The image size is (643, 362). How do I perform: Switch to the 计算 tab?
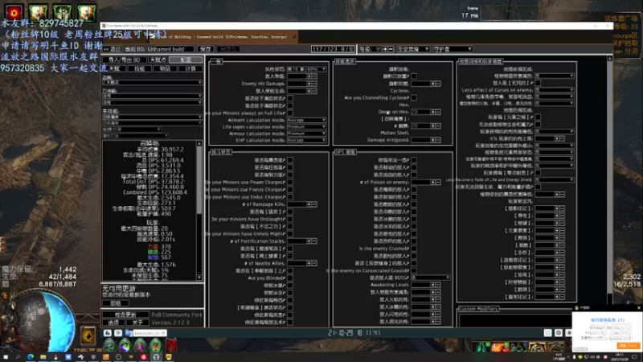click(190, 68)
